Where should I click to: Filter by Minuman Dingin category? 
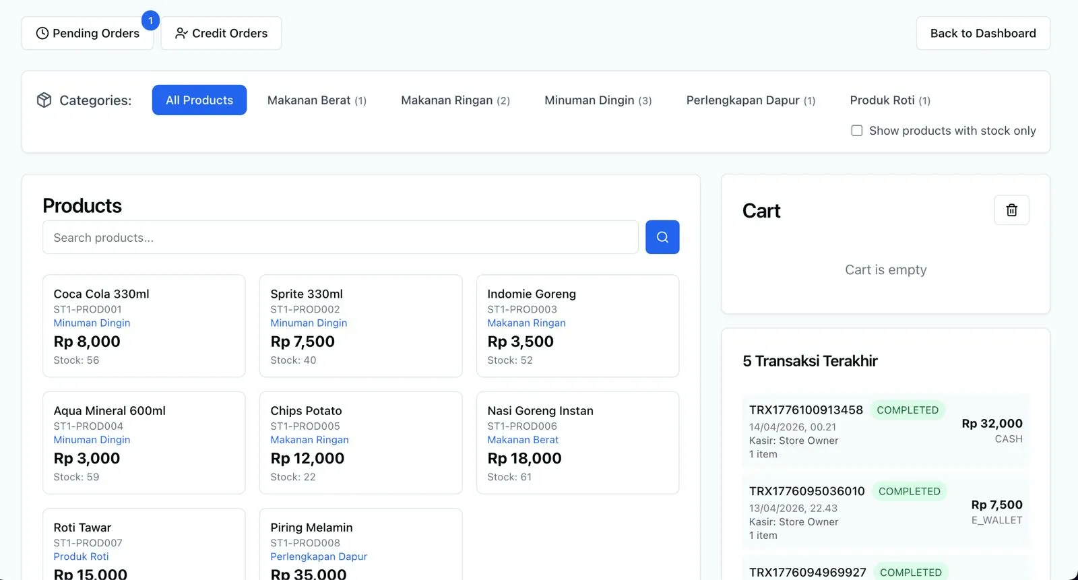[598, 100]
